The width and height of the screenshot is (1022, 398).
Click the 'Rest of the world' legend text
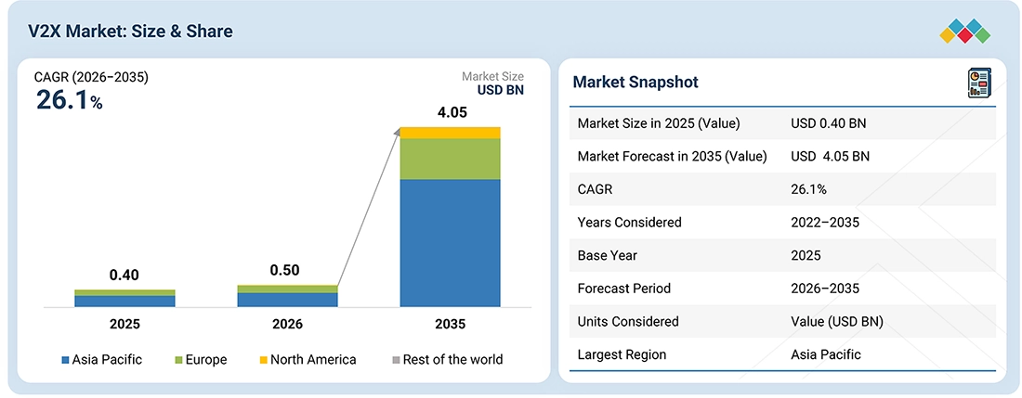click(x=453, y=360)
